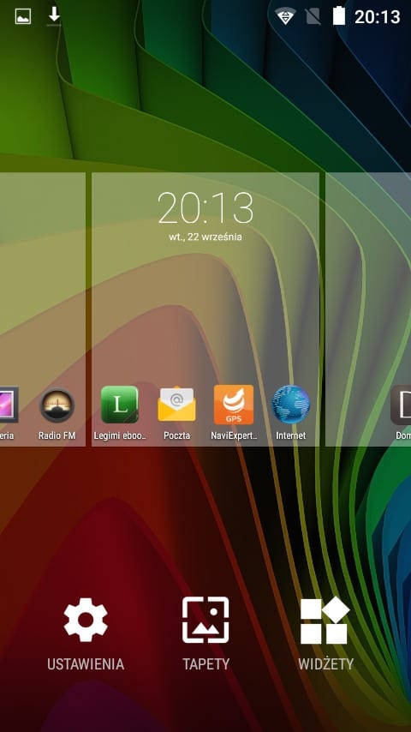This screenshot has height=732, width=411.
Task: Tap the date text wt., 22 września
Action: click(x=205, y=237)
